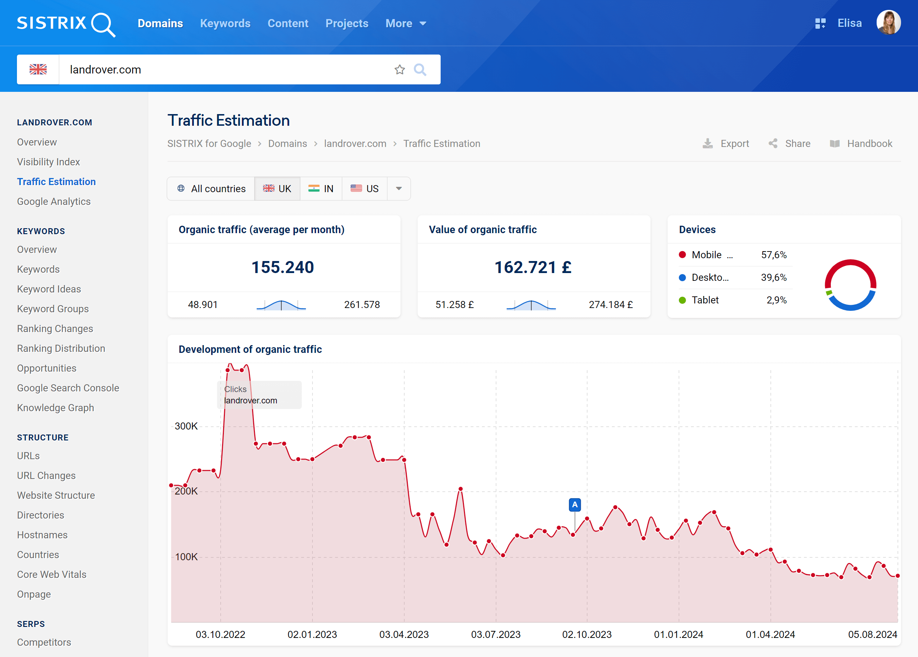Click the Traffic Estimation breadcrumb
The image size is (918, 657).
(442, 144)
